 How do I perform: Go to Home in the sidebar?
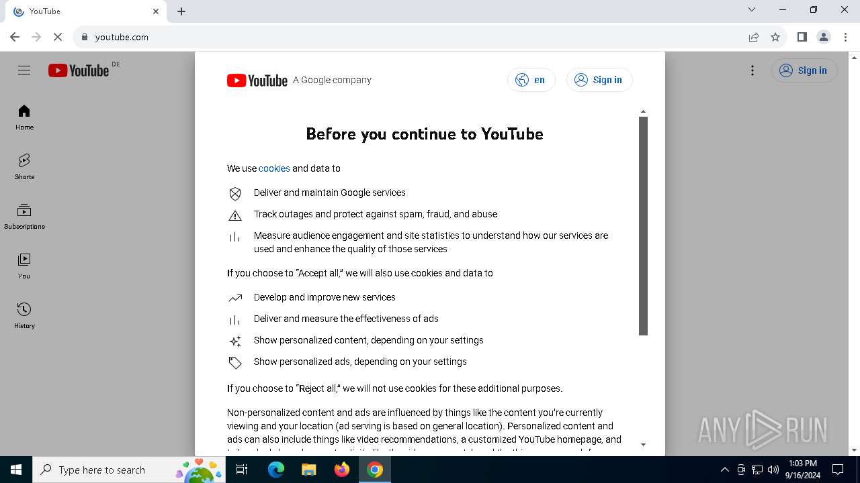(24, 117)
